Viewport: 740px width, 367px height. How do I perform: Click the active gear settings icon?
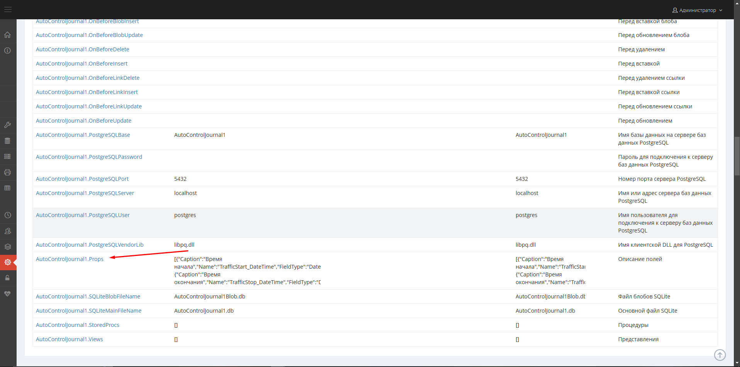7,263
